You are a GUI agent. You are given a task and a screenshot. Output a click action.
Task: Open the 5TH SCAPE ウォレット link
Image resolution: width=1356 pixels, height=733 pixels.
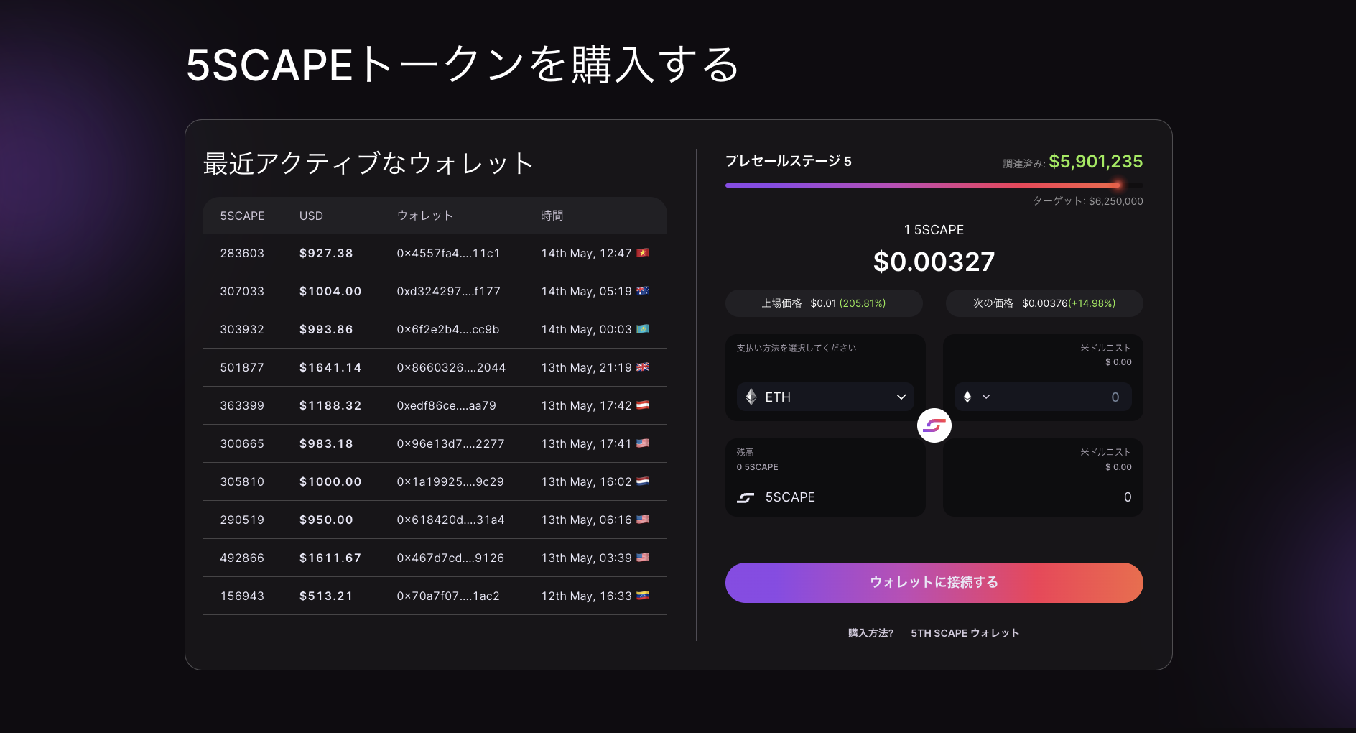pyautogui.click(x=965, y=633)
